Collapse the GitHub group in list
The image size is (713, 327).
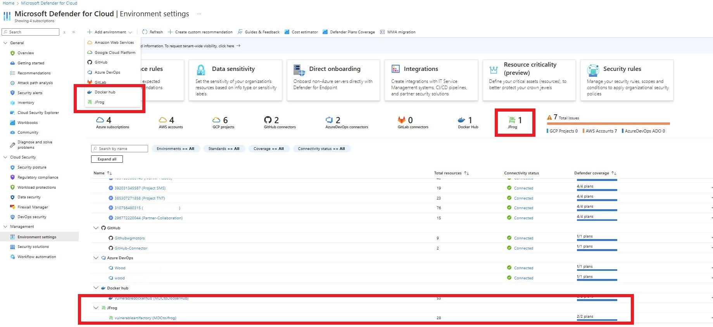tap(96, 228)
